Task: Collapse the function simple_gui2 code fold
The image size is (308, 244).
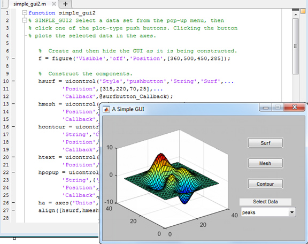Action: pyautogui.click(x=25, y=13)
